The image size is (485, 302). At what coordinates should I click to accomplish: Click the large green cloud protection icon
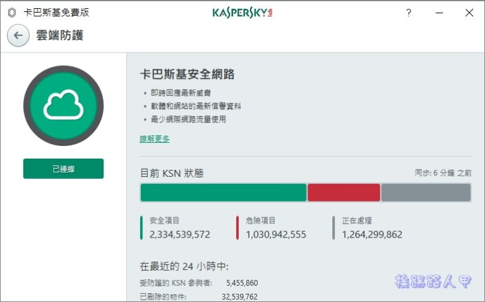pyautogui.click(x=63, y=106)
